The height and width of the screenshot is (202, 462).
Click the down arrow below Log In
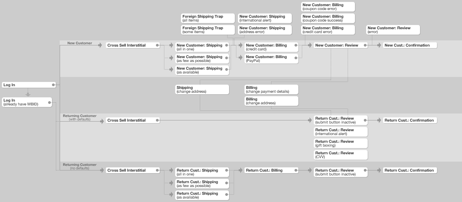tap(27, 93)
